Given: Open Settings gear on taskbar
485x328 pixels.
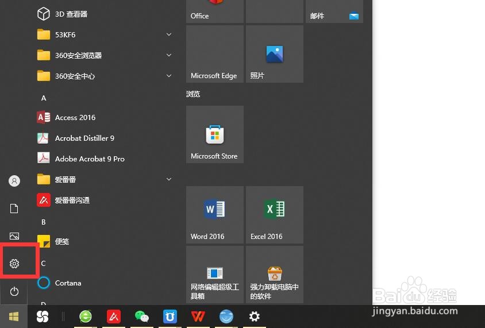Looking at the screenshot, I should [254, 317].
